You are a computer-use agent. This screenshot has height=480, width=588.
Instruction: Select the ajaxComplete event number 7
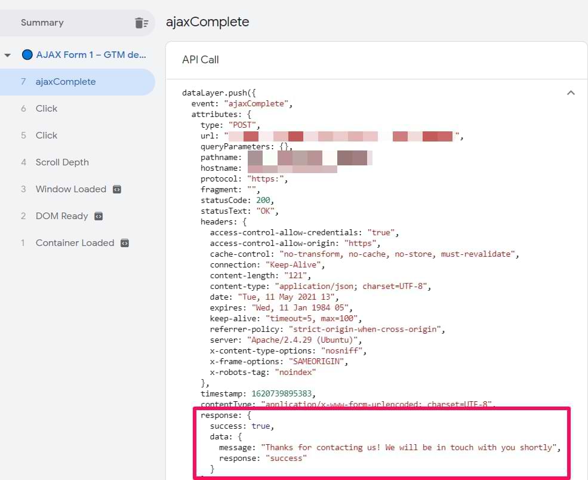65,82
